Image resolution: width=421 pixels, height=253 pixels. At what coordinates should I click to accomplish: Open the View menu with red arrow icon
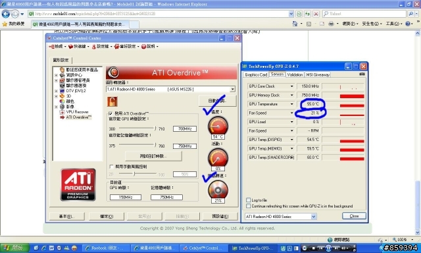[57, 47]
